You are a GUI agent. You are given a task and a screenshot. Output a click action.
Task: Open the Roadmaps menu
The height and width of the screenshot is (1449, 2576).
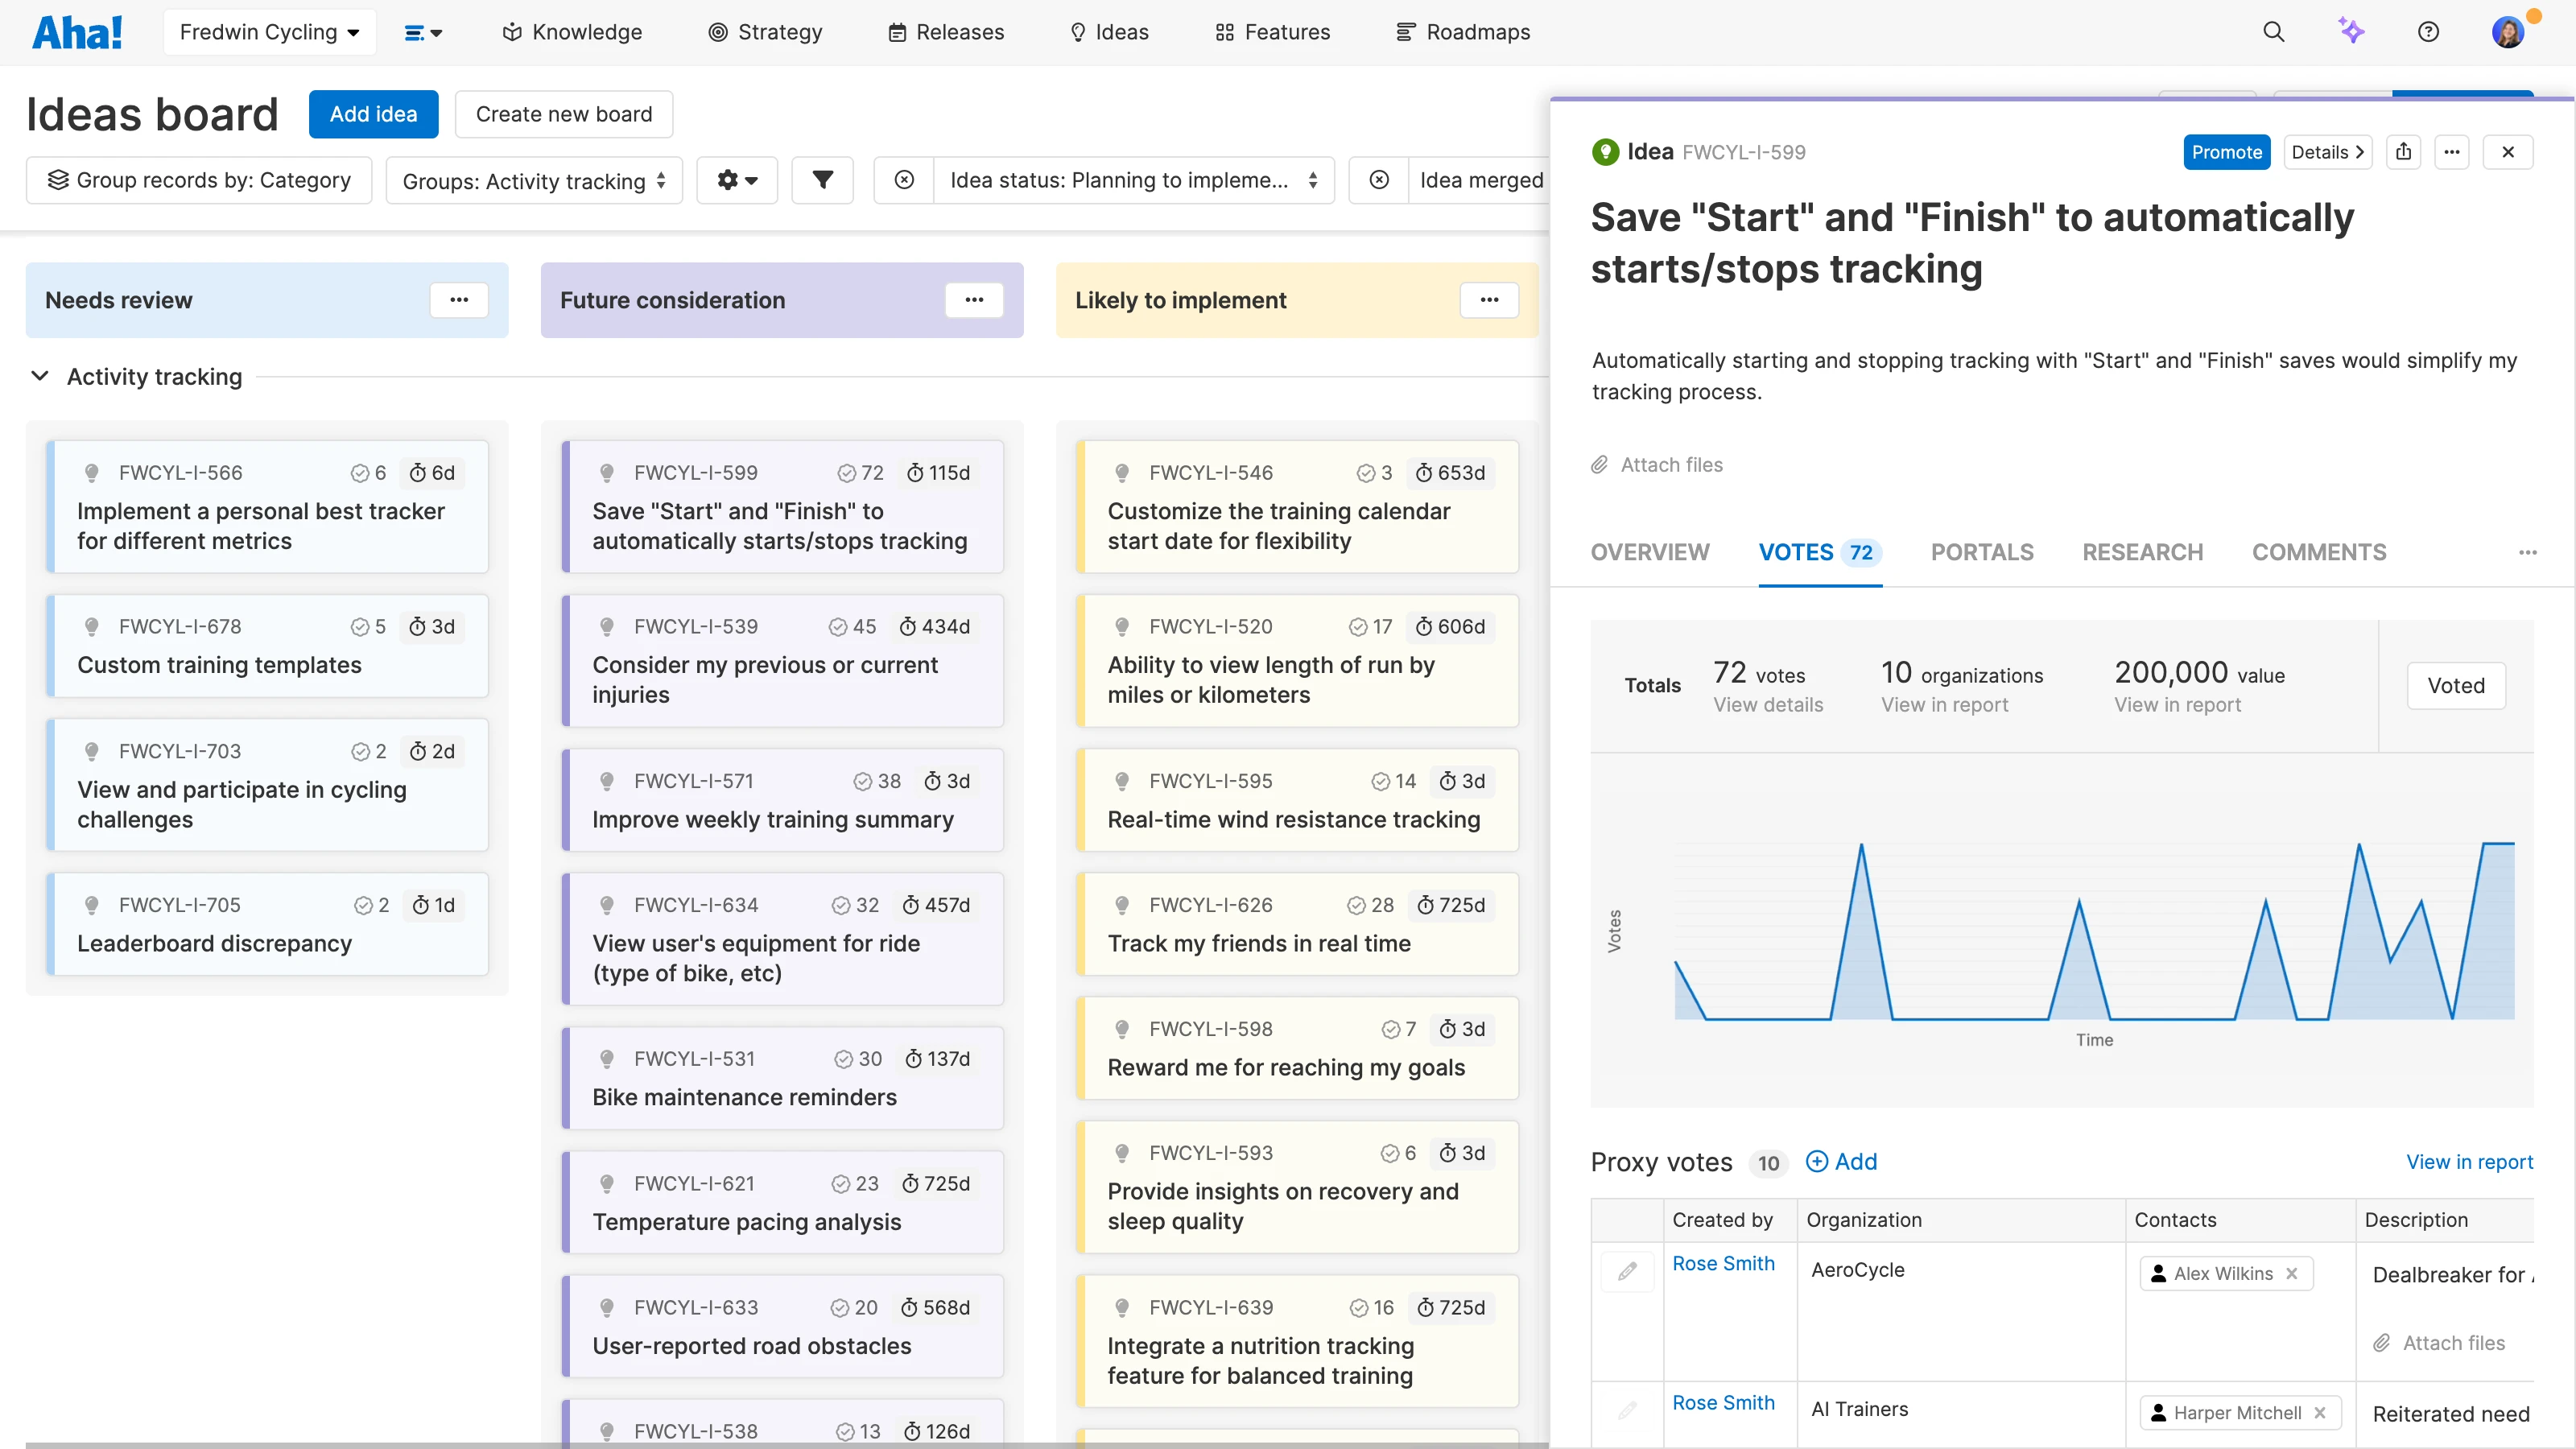[1463, 32]
